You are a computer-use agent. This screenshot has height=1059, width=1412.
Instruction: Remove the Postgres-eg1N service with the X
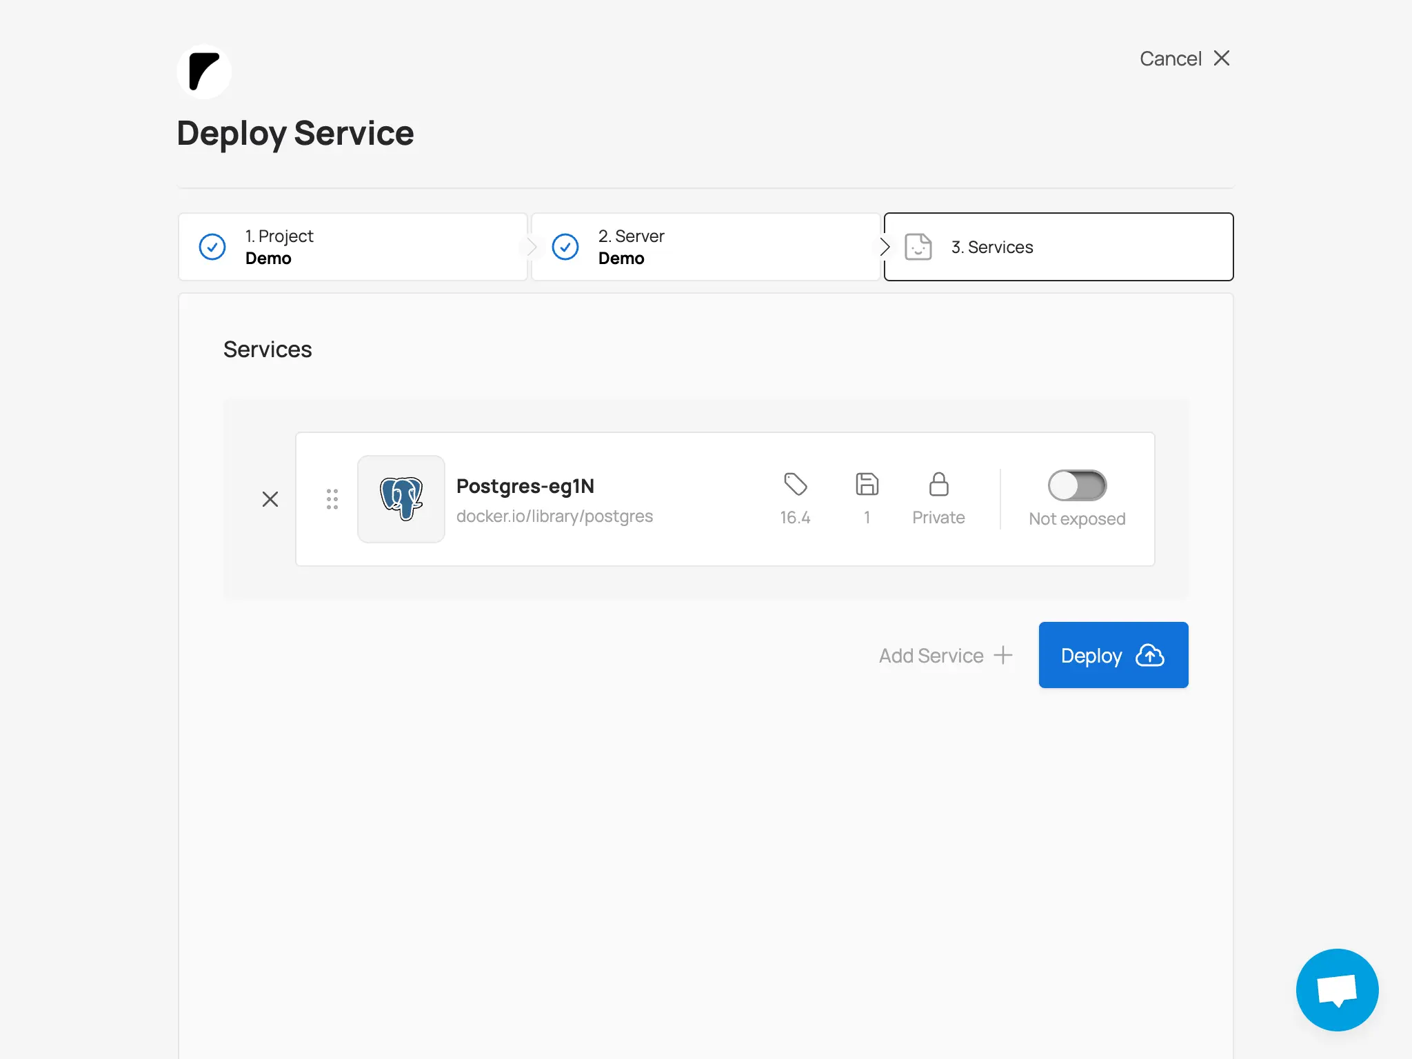tap(270, 498)
